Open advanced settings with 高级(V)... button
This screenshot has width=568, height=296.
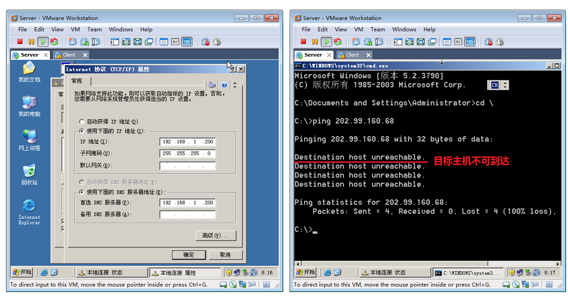pos(215,235)
